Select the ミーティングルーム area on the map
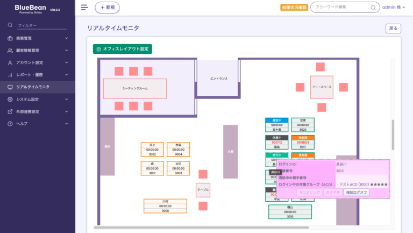 click(135, 88)
